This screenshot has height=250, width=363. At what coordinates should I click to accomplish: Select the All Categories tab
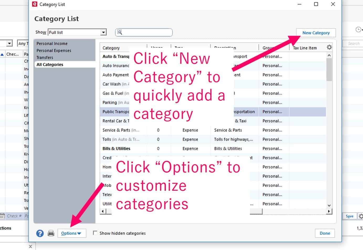50,64
